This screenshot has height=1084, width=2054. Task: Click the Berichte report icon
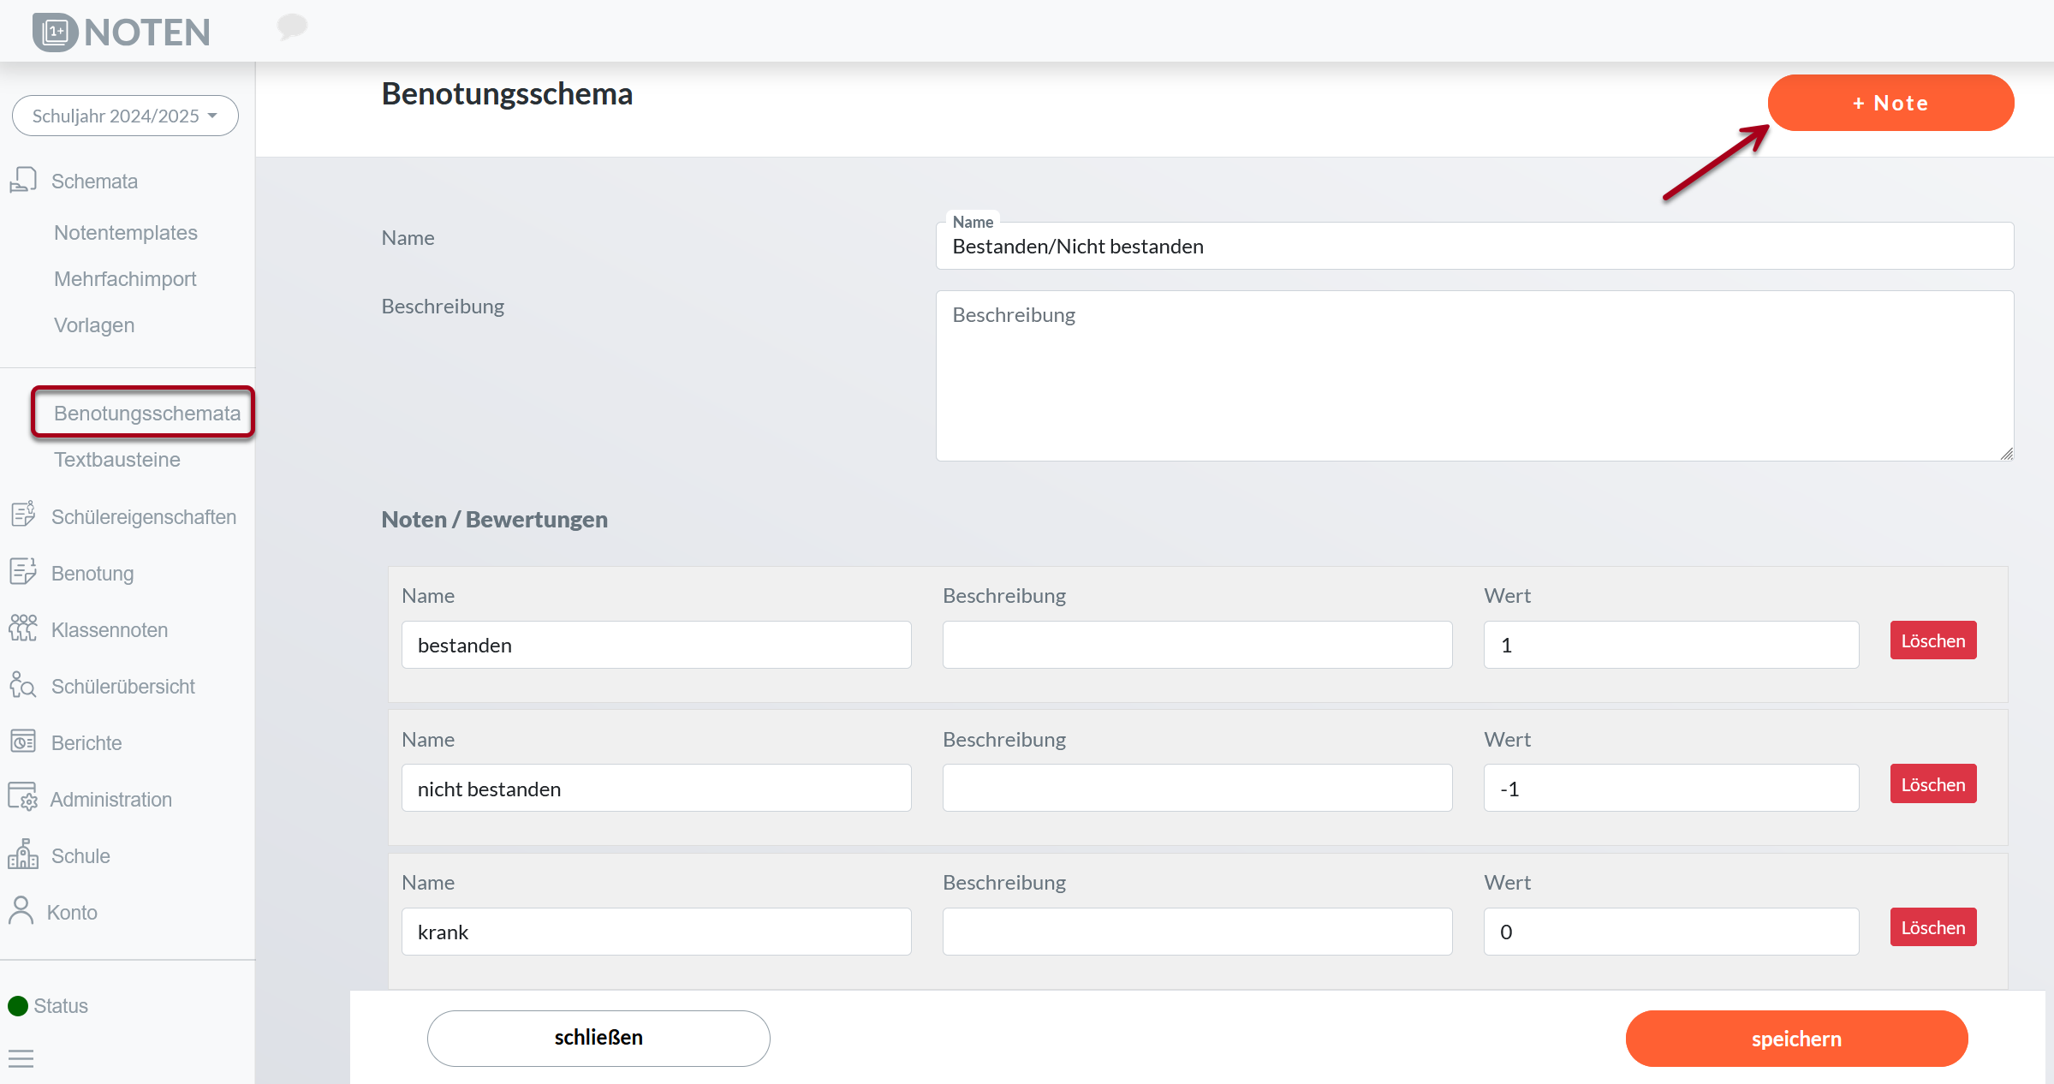coord(23,742)
